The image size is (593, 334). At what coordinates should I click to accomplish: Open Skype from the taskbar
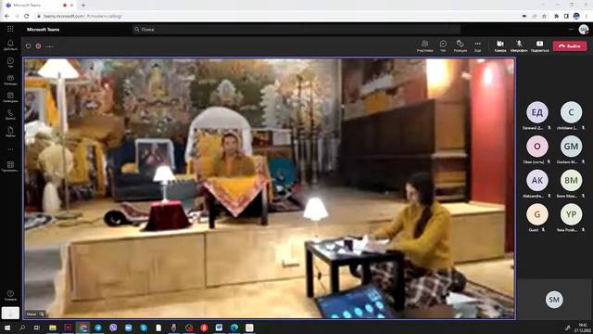click(144, 328)
